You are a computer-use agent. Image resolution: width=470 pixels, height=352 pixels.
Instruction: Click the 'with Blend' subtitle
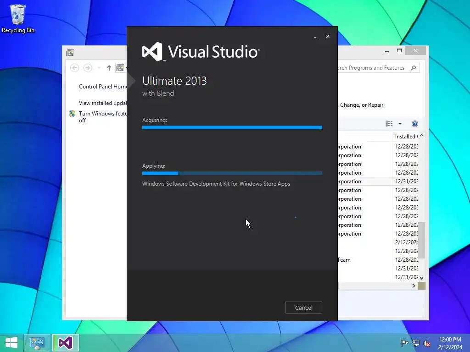click(158, 93)
